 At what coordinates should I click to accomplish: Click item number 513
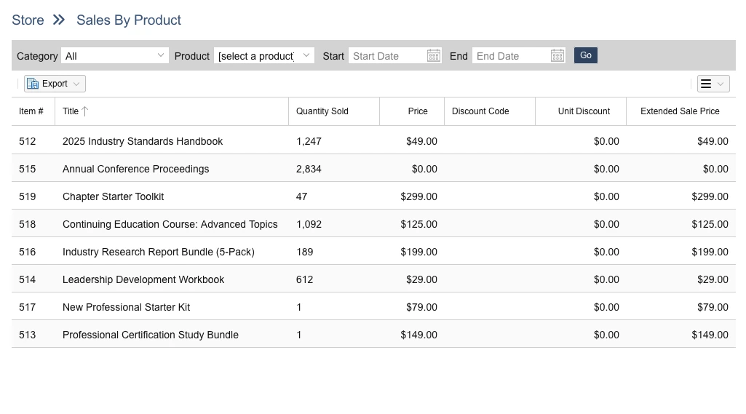point(27,335)
